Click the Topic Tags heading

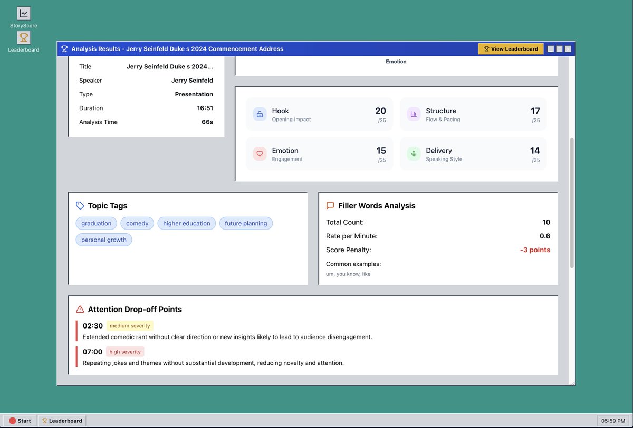[x=108, y=206]
